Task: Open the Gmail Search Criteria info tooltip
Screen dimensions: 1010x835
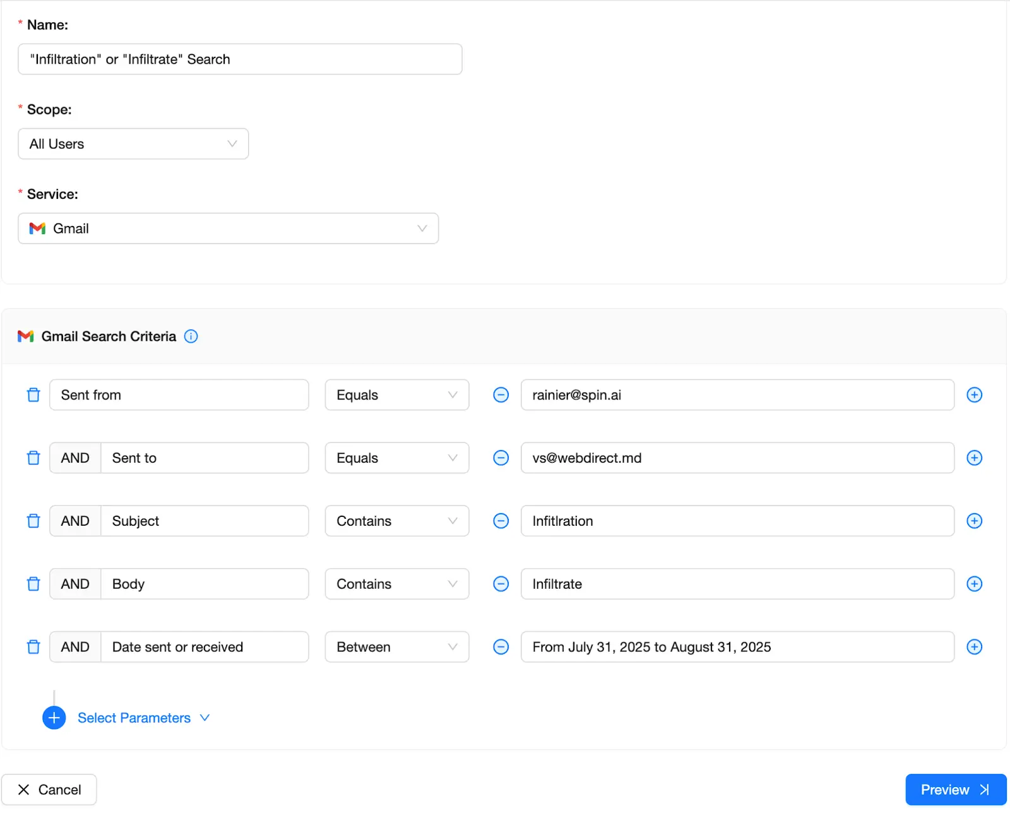Action: click(191, 336)
